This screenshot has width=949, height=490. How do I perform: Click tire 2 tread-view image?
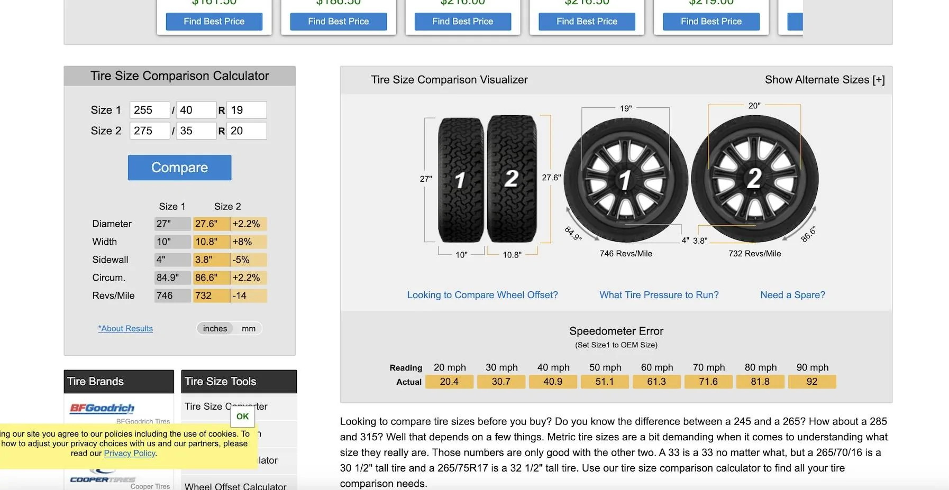click(512, 179)
